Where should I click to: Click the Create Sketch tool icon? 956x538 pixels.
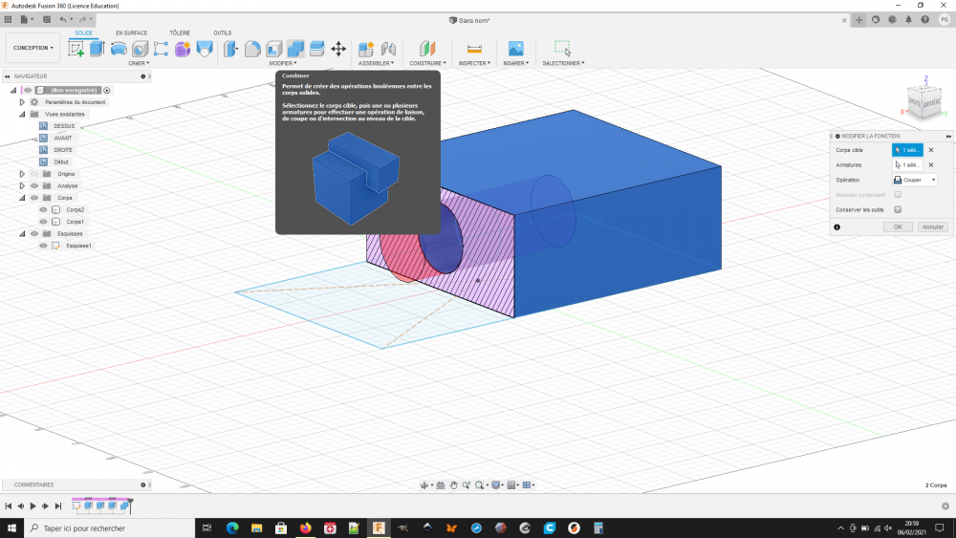(76, 49)
